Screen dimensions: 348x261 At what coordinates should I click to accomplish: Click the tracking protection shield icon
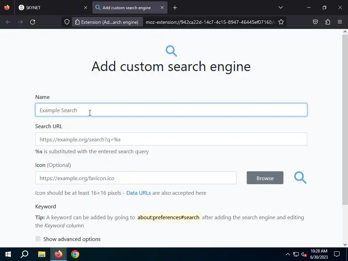(67, 22)
